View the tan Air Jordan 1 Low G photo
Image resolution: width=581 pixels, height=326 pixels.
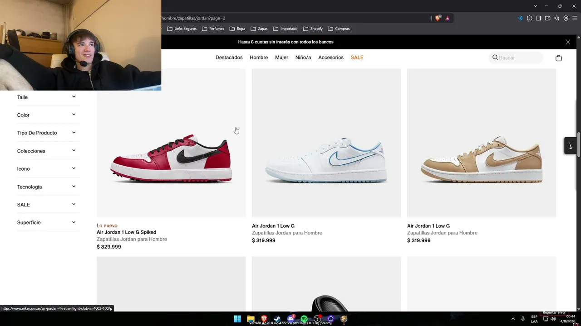click(481, 143)
